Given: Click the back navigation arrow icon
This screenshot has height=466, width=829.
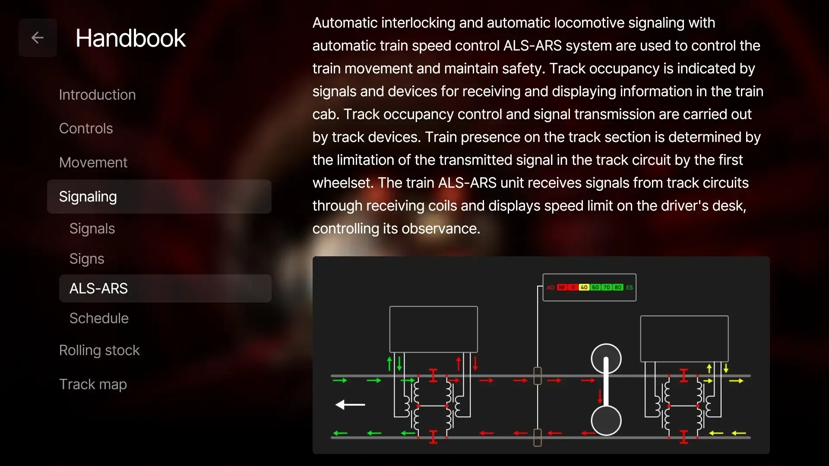Looking at the screenshot, I should pos(37,37).
